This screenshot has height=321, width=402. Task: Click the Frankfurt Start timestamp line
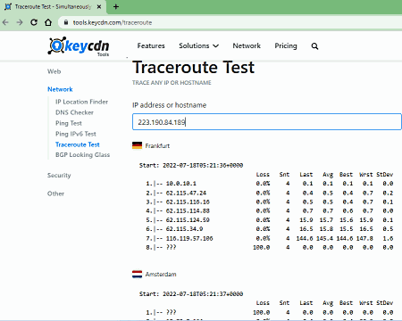coord(191,165)
